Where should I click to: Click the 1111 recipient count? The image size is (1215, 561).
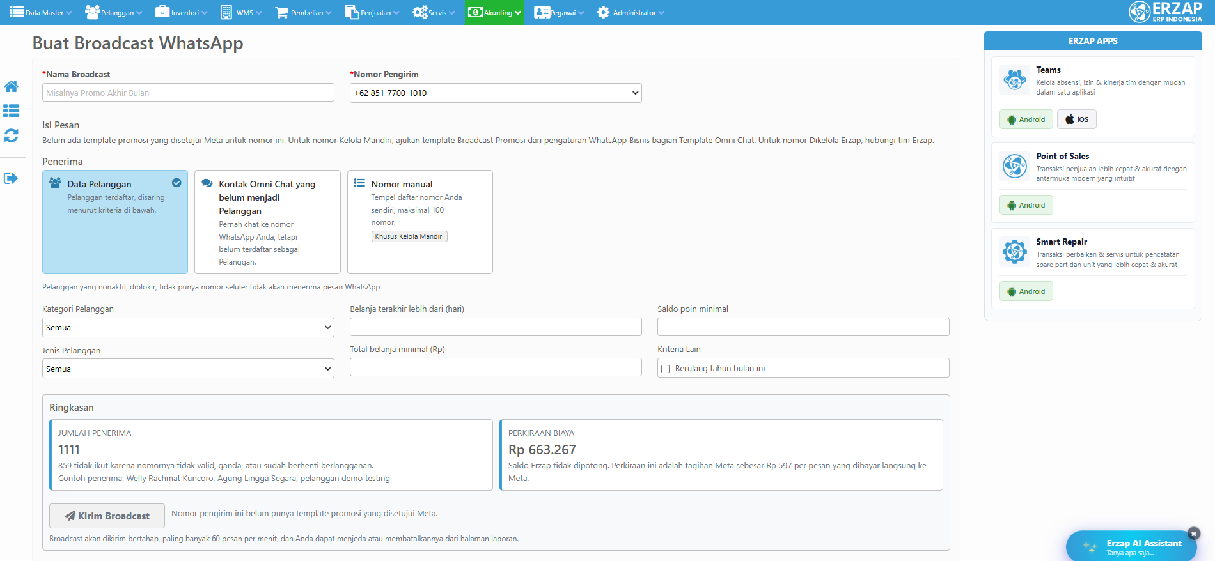pos(69,450)
